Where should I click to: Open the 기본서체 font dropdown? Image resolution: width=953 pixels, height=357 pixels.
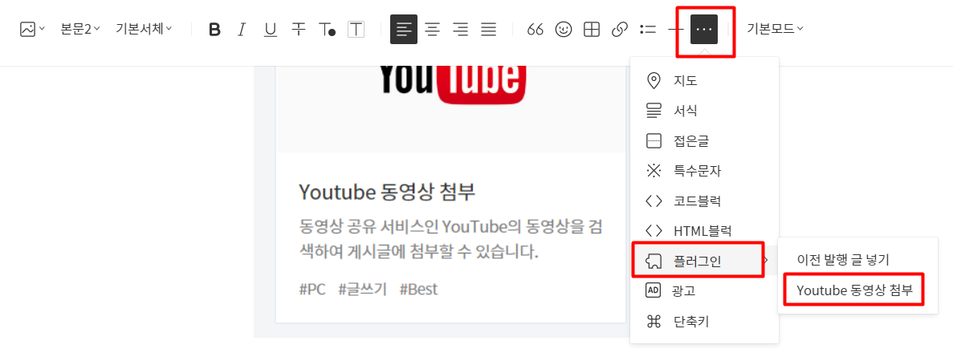coord(144,29)
